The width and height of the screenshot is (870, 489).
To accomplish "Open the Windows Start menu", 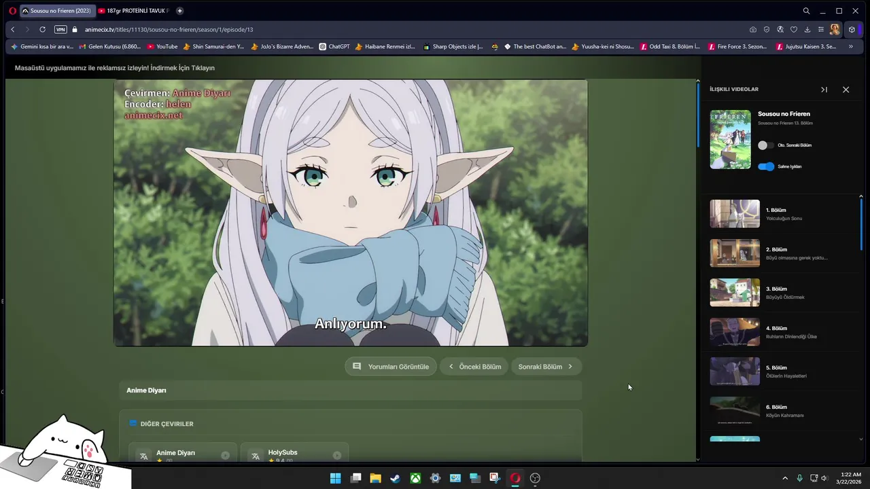I will click(x=335, y=478).
